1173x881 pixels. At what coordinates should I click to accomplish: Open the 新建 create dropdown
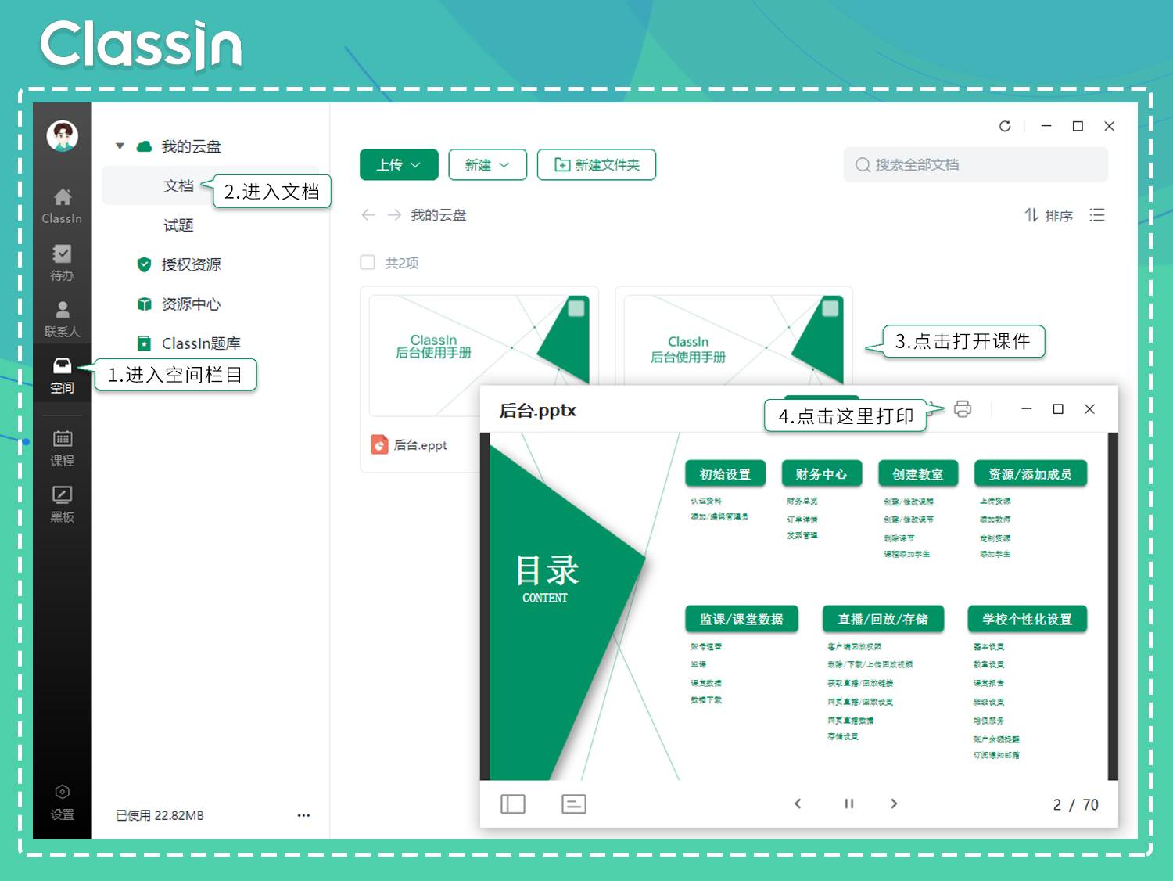(487, 164)
